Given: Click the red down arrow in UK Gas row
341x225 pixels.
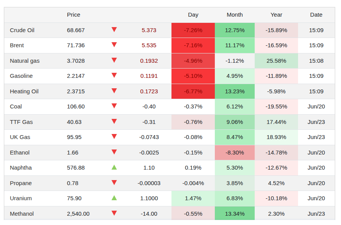Looking at the screenshot, I should point(114,137).
